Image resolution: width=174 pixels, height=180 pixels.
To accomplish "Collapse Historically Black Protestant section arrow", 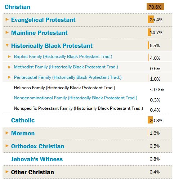I will coord(7,45).
